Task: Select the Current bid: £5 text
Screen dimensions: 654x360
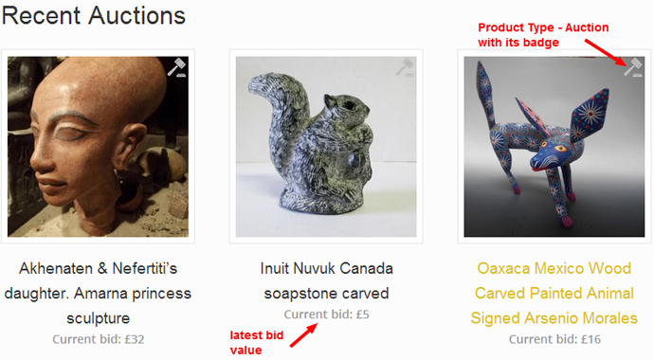Action: point(327,315)
